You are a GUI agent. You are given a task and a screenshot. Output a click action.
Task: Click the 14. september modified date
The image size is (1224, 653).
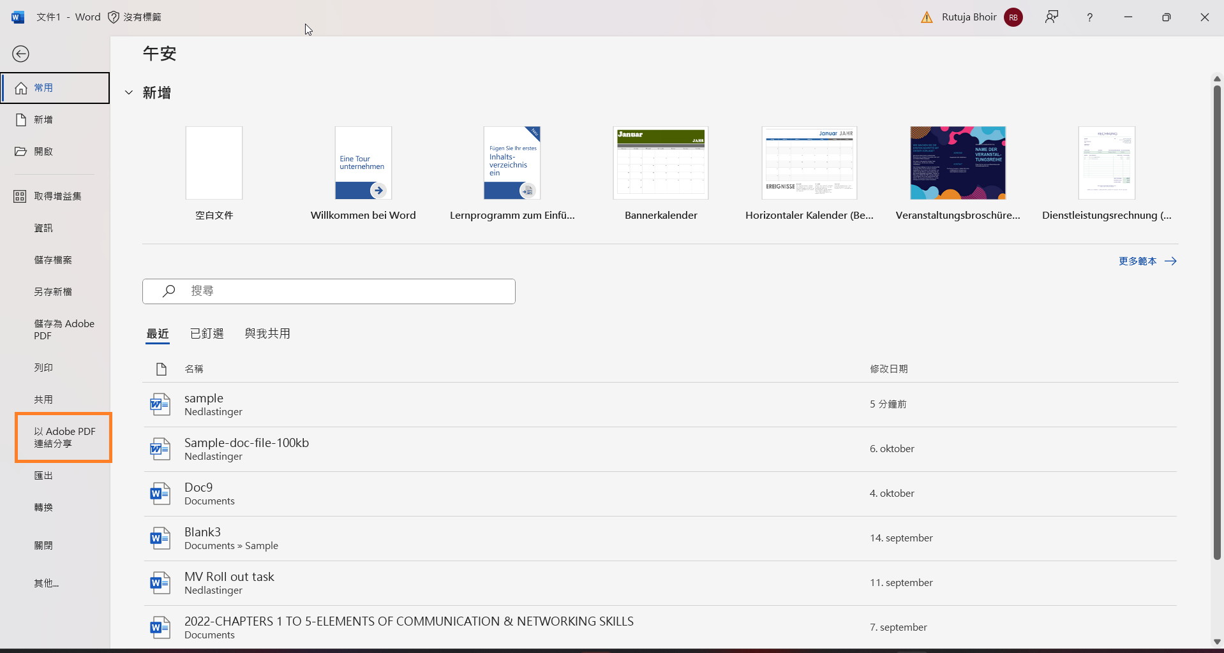[x=901, y=538]
